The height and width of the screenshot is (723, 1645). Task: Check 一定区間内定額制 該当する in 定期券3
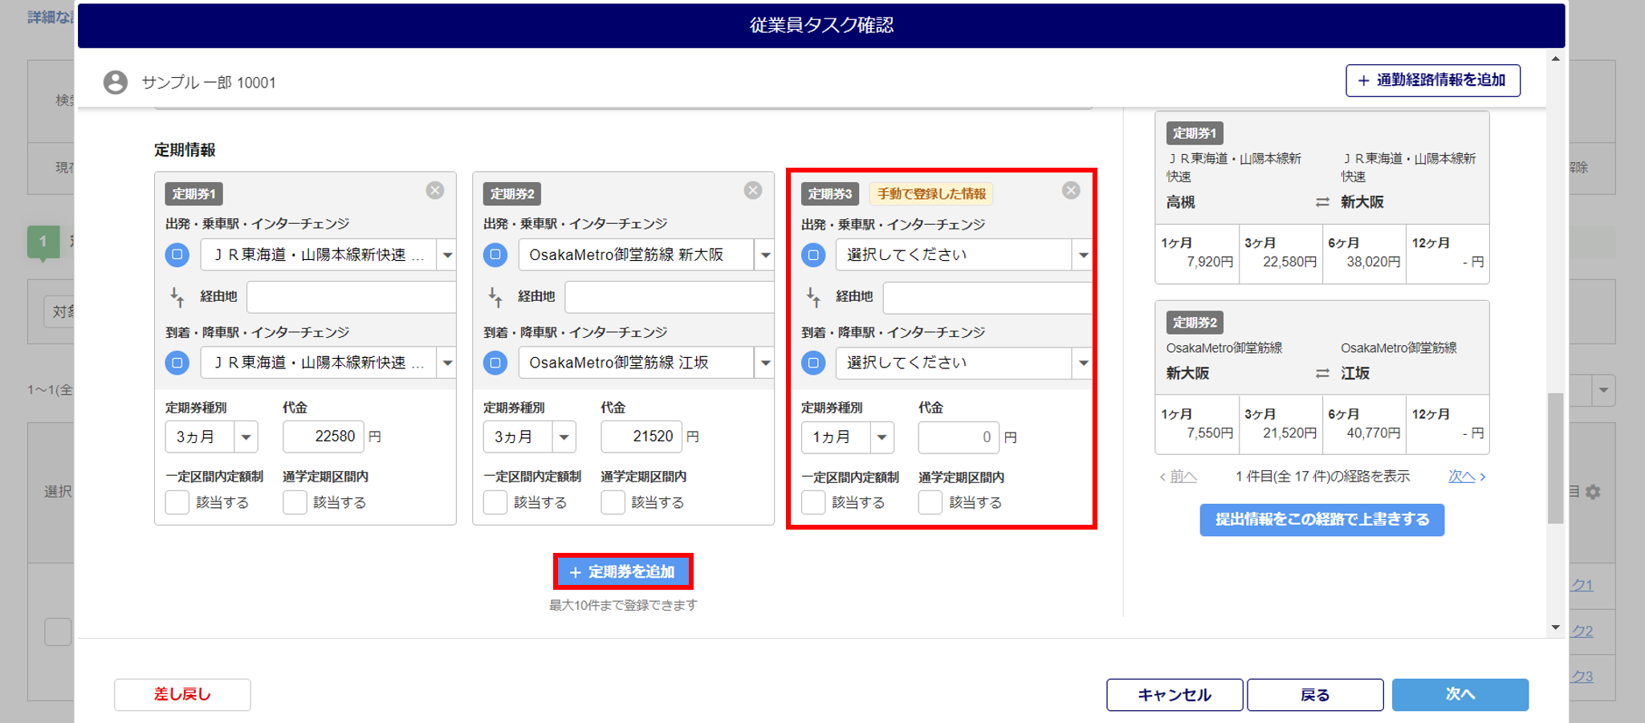[x=813, y=502]
